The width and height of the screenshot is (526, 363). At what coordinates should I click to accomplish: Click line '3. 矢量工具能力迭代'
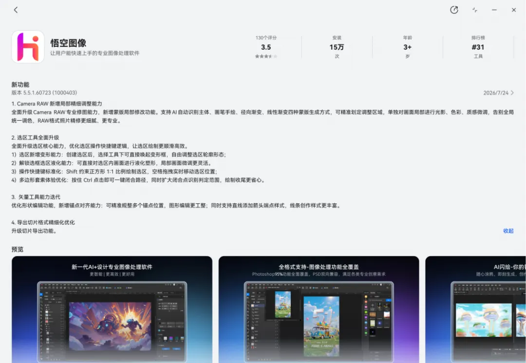coord(36,197)
